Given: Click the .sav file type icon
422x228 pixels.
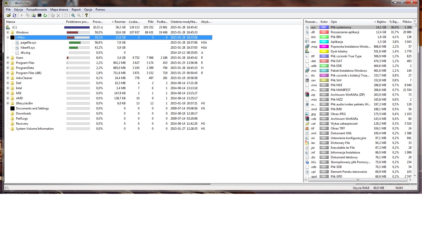Looking at the screenshot, I should click(x=307, y=80).
